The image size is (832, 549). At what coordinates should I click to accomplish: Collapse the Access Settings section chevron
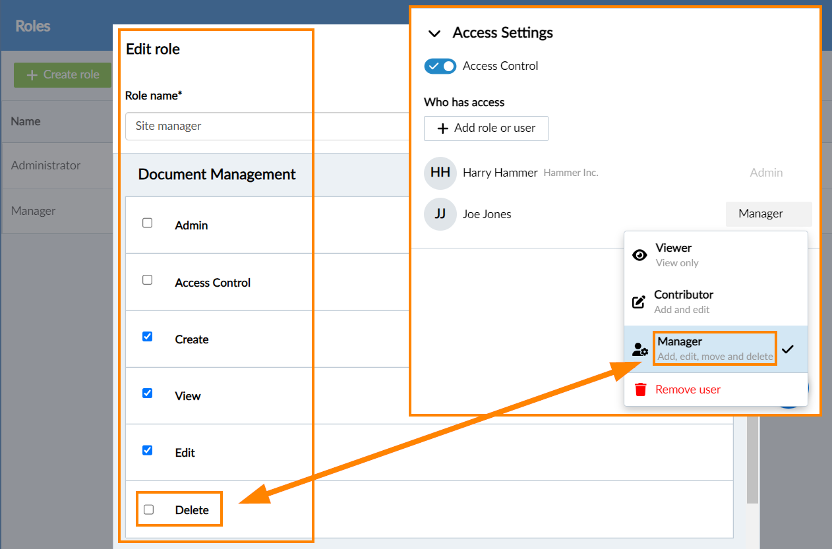tap(434, 34)
